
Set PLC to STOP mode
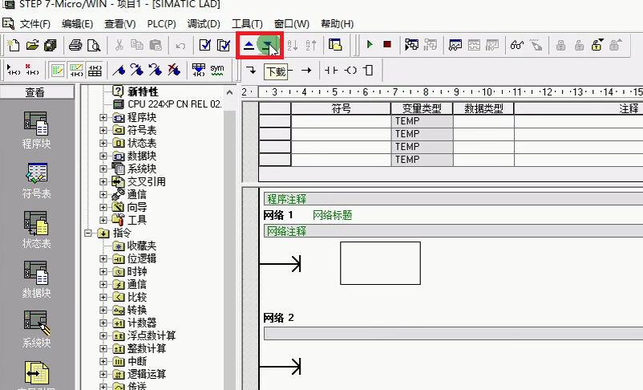click(x=387, y=44)
